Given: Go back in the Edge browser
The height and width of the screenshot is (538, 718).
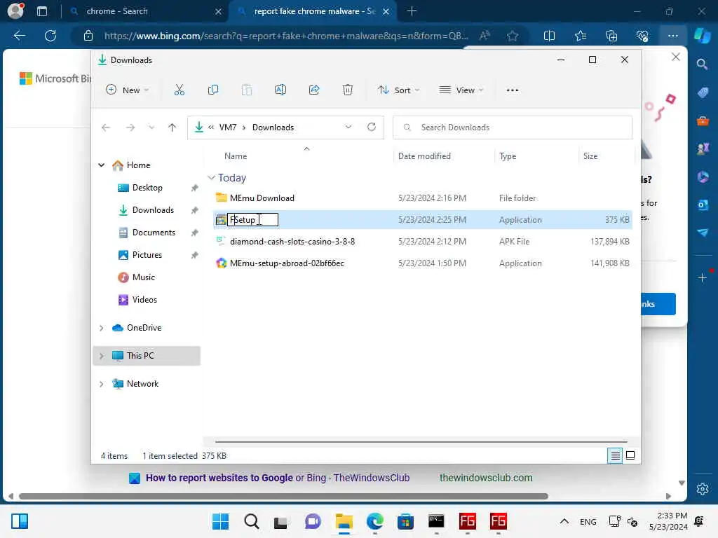Looking at the screenshot, I should (x=20, y=36).
